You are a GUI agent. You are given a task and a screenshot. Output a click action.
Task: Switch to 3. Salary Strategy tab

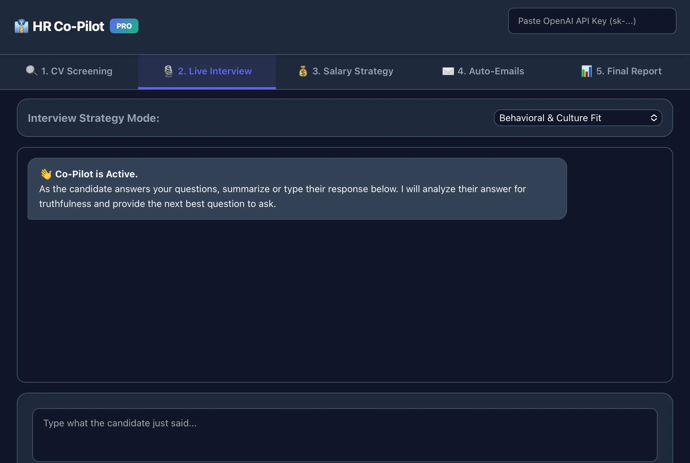(x=345, y=72)
